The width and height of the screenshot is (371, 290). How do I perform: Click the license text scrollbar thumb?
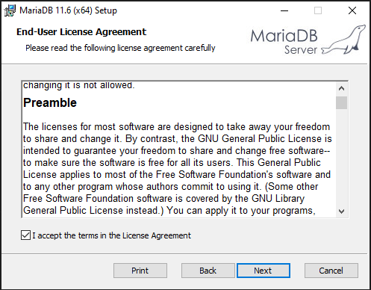[x=341, y=102]
